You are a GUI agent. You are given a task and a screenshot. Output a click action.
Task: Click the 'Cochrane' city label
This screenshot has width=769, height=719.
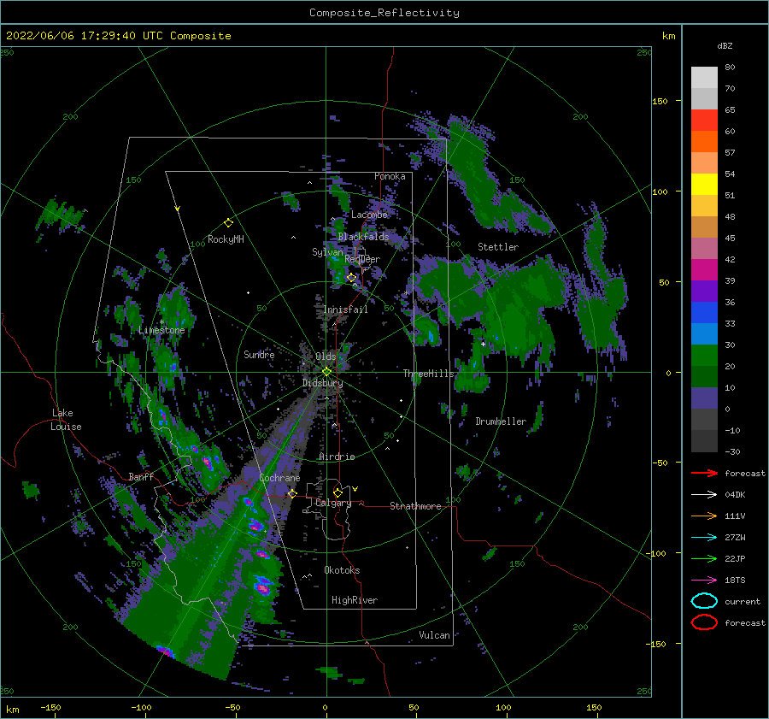279,478
